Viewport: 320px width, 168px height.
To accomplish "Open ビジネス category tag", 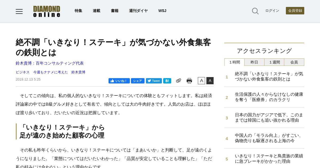I will point(23,72).
